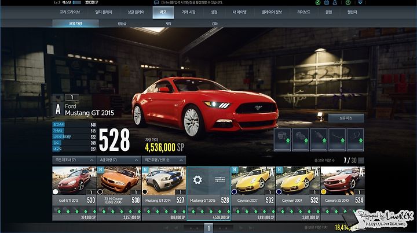Switch to the 제작 sub-tab

point(169,24)
